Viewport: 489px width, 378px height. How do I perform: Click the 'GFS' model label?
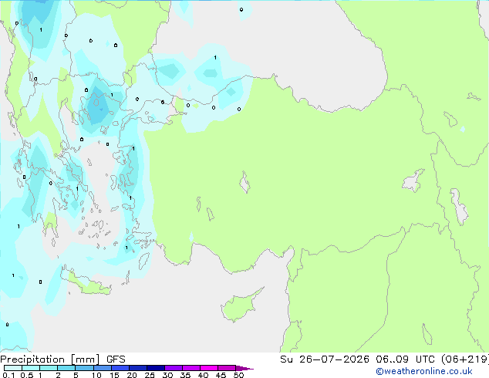[x=116, y=359]
